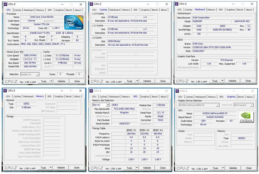The image size is (259, 174).
Task: Expand the Slot #1 memory slot dropdown
Action: (108, 105)
